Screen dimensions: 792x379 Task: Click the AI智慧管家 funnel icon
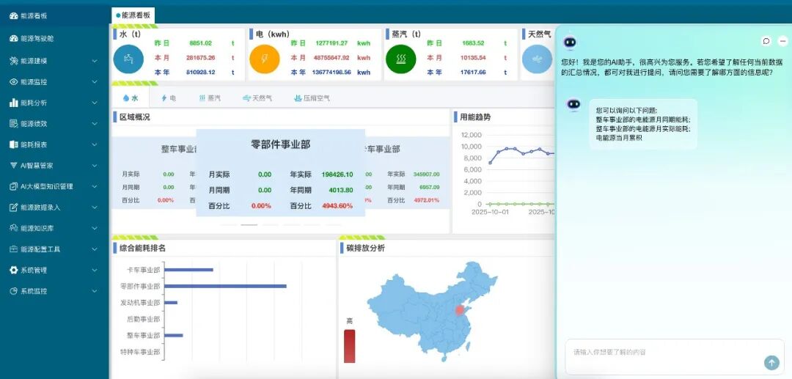(14, 166)
